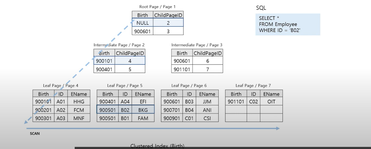Click Birth 900401 in Intermediate Page 2
This screenshot has width=371, height=149.
(104, 69)
